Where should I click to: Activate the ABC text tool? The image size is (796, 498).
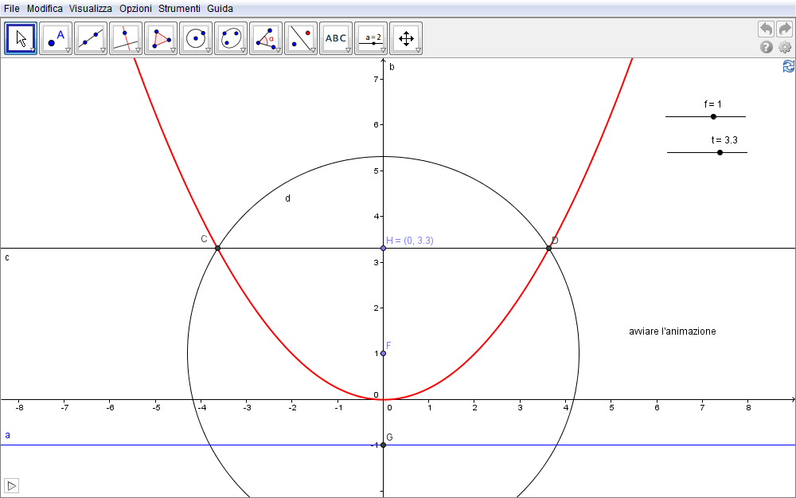335,37
